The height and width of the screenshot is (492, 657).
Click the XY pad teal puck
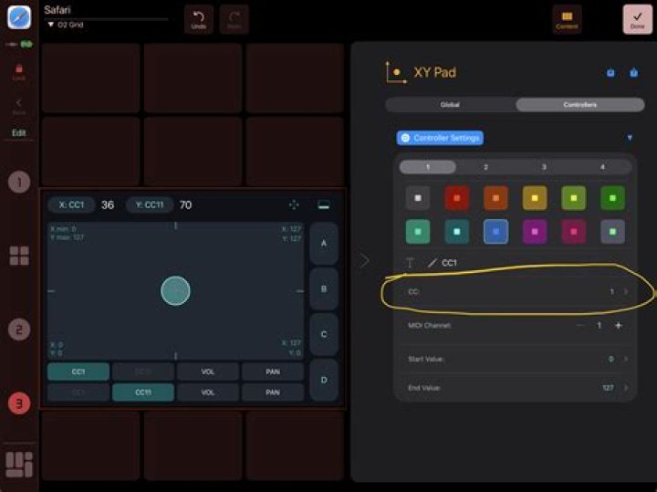coord(175,290)
